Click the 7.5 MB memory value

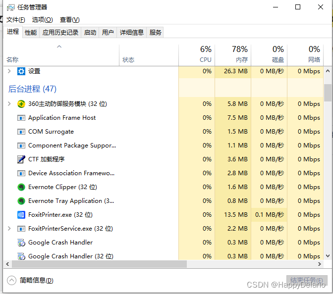click(x=237, y=118)
